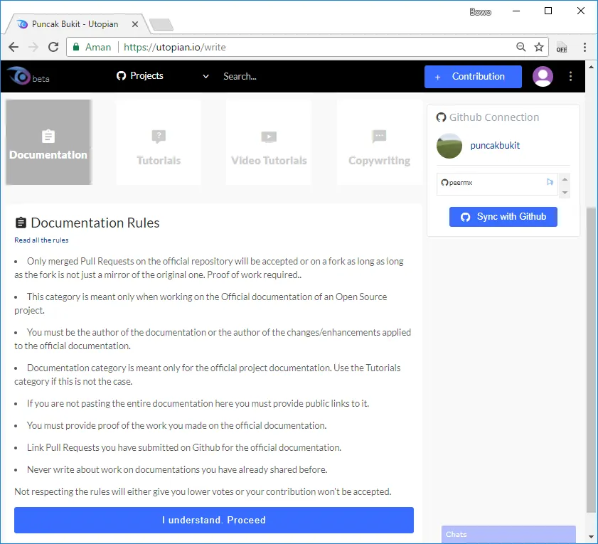Go back with browser back arrow
Screen dimensions: 598x544
point(14,47)
